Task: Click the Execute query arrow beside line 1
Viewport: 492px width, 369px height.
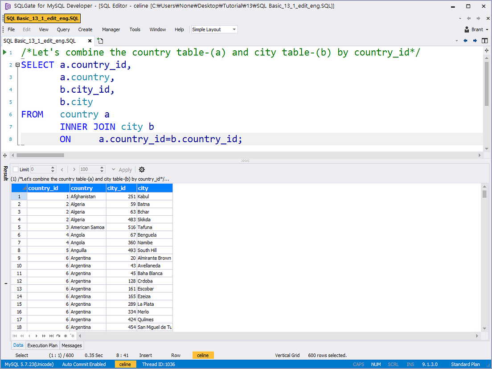Action: click(4, 52)
